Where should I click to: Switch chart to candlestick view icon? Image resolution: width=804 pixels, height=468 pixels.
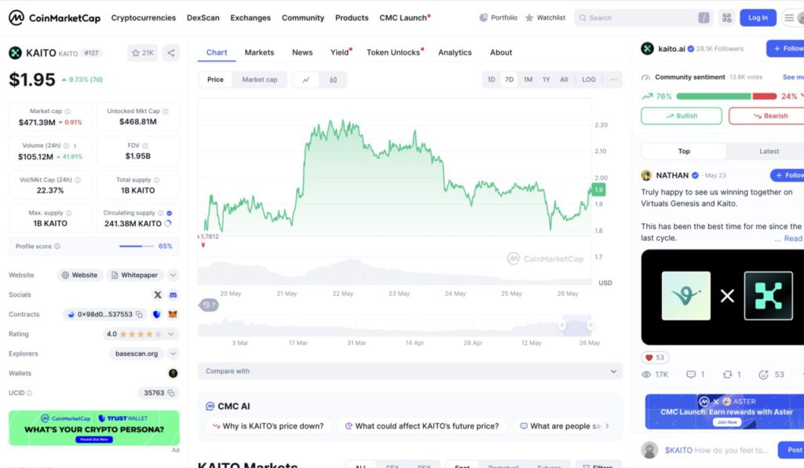pyautogui.click(x=333, y=79)
